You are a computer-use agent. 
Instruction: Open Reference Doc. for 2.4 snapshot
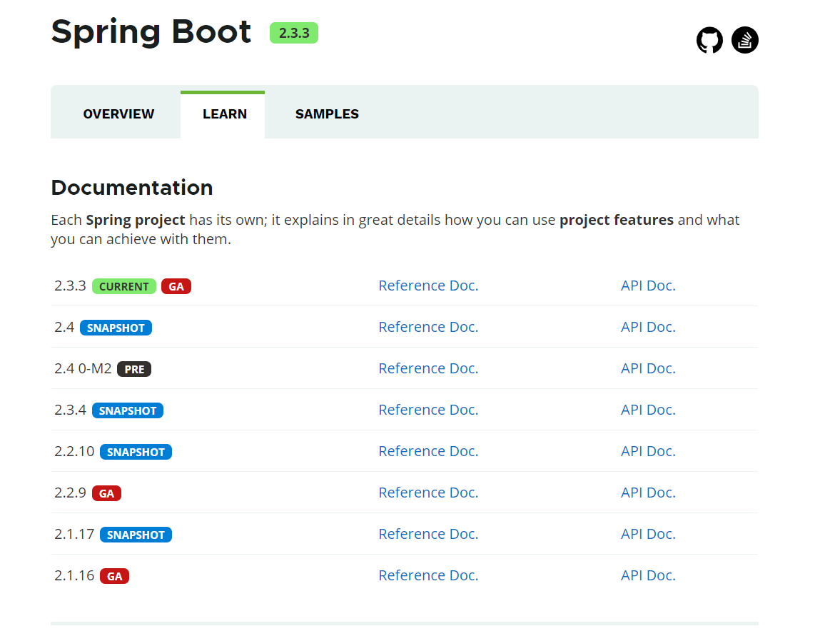[x=428, y=327]
